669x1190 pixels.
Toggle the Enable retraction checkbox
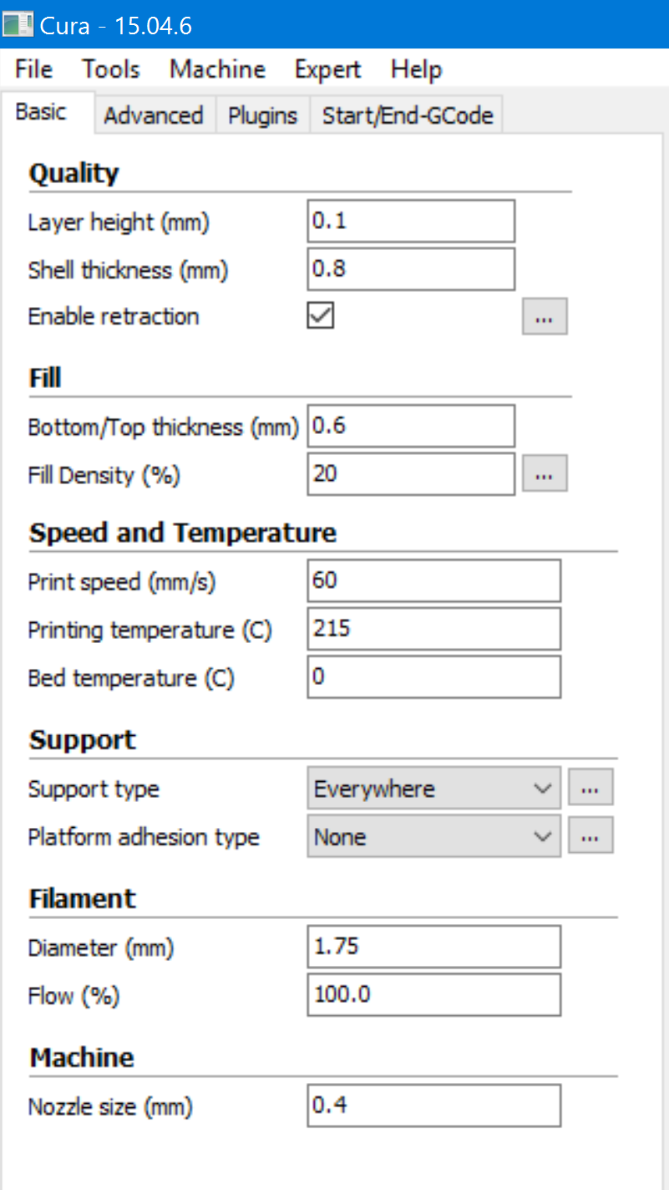click(321, 316)
